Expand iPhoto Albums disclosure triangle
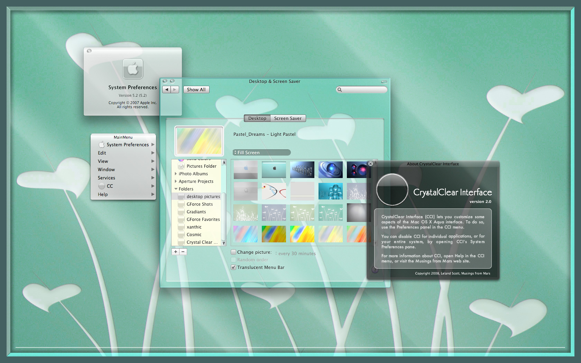The width and height of the screenshot is (581, 363). click(x=176, y=174)
